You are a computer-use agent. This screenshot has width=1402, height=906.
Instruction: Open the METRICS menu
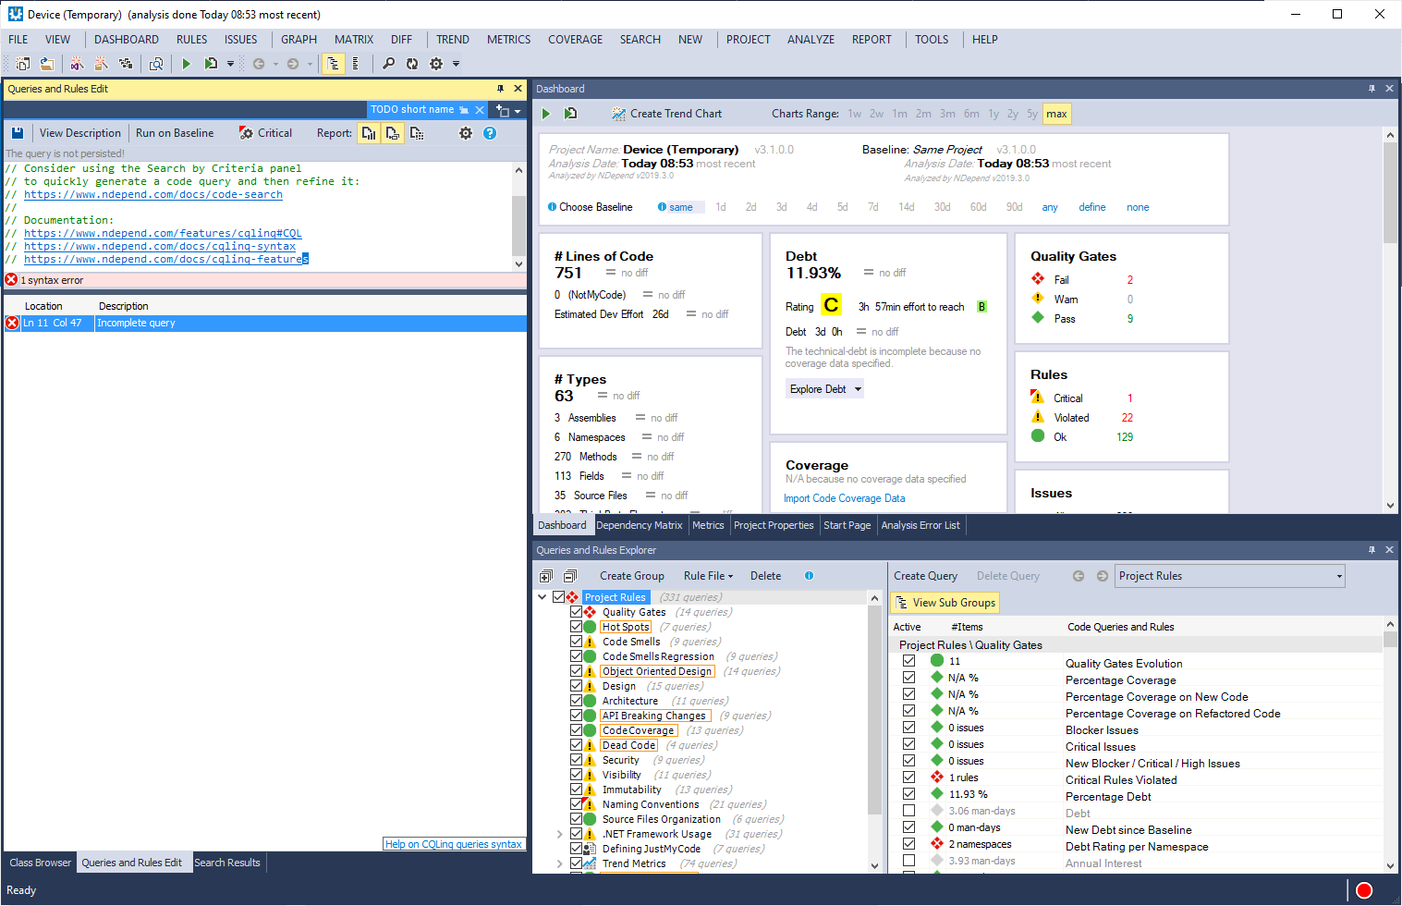tap(508, 40)
